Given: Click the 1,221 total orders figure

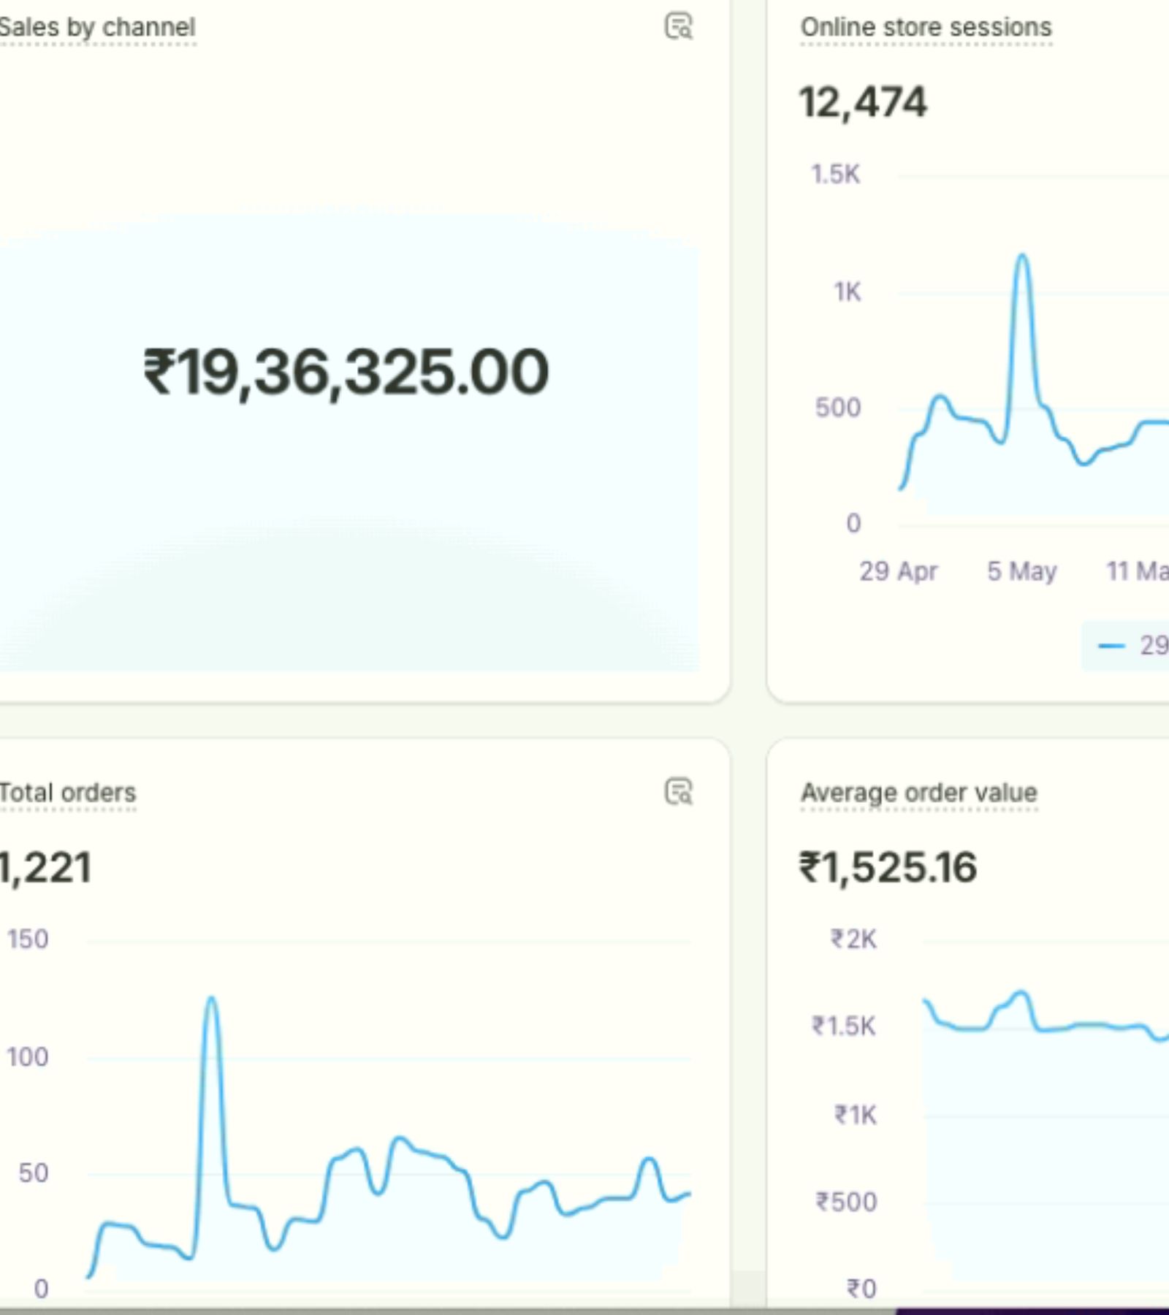Looking at the screenshot, I should tap(45, 868).
